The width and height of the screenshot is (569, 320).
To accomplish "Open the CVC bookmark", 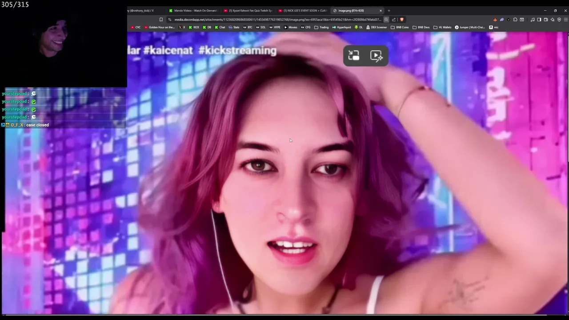I will pos(136,27).
